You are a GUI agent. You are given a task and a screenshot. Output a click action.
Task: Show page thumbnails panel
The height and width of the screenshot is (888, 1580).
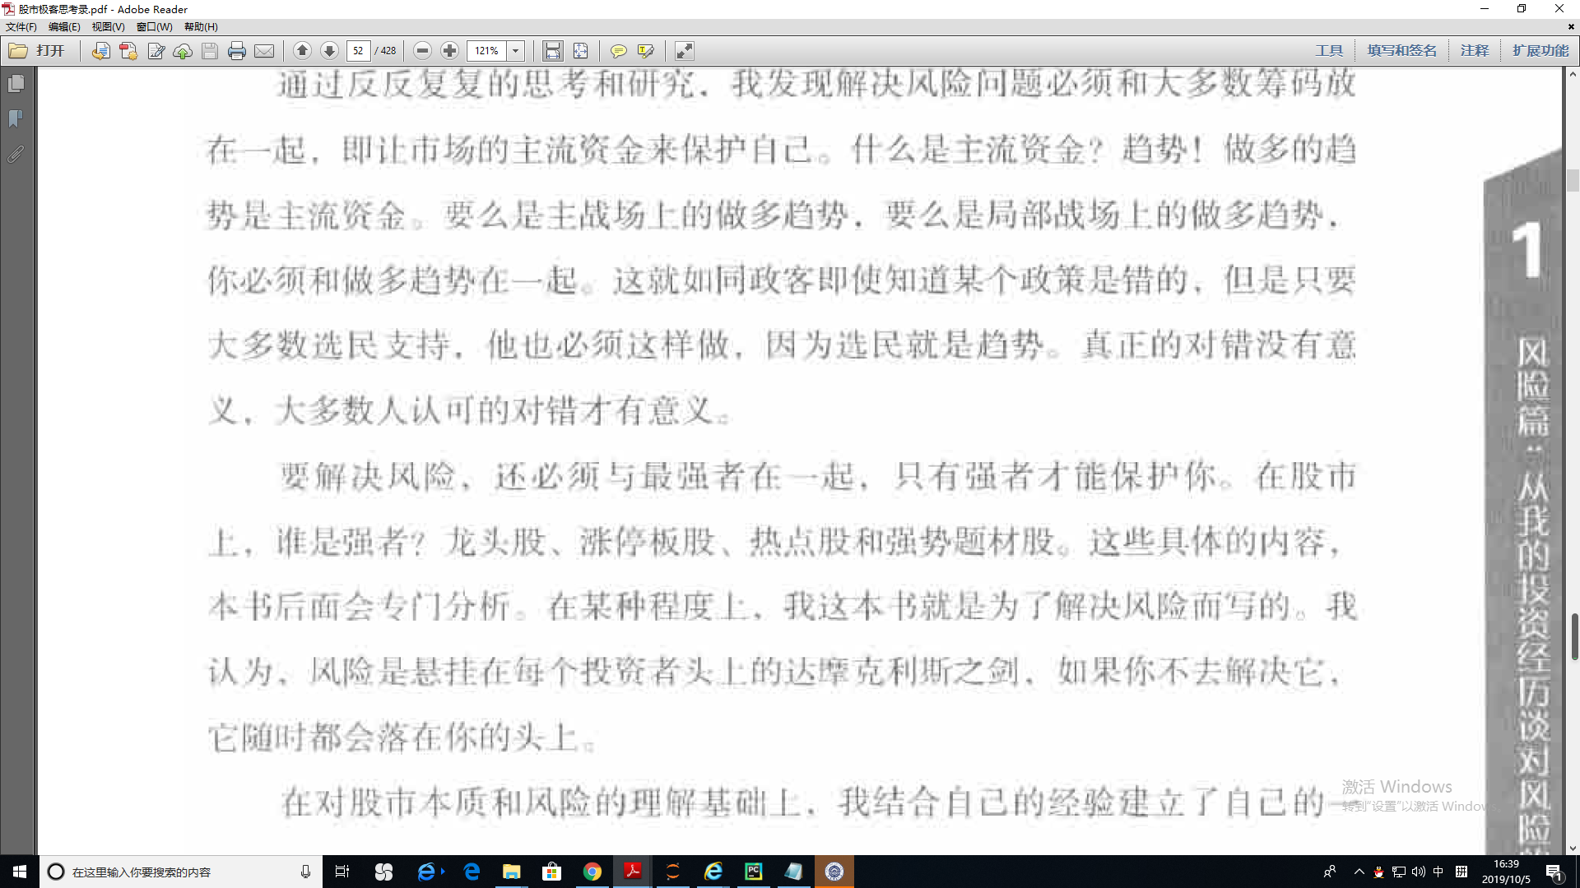click(16, 84)
